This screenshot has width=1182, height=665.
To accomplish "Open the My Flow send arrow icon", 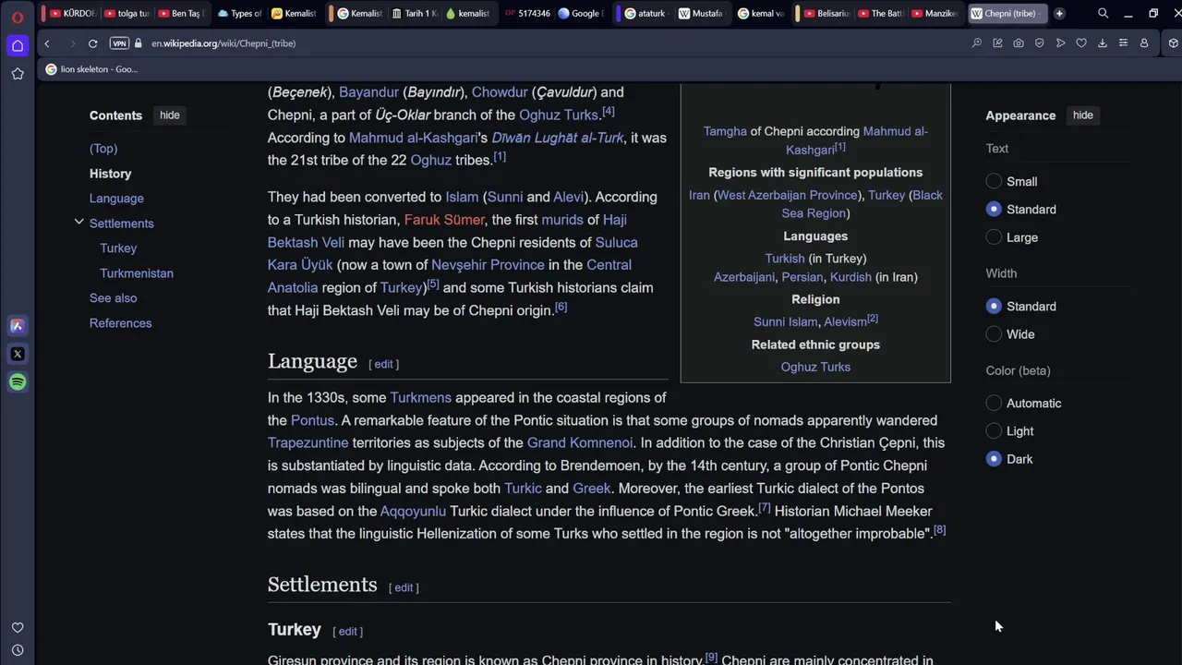I will point(1061,43).
